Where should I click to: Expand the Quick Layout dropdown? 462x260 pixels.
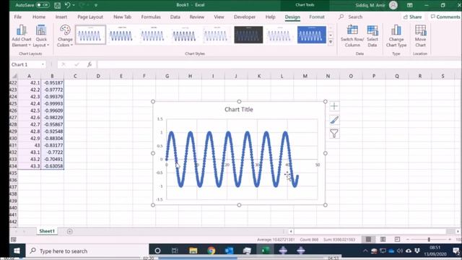pyautogui.click(x=41, y=36)
